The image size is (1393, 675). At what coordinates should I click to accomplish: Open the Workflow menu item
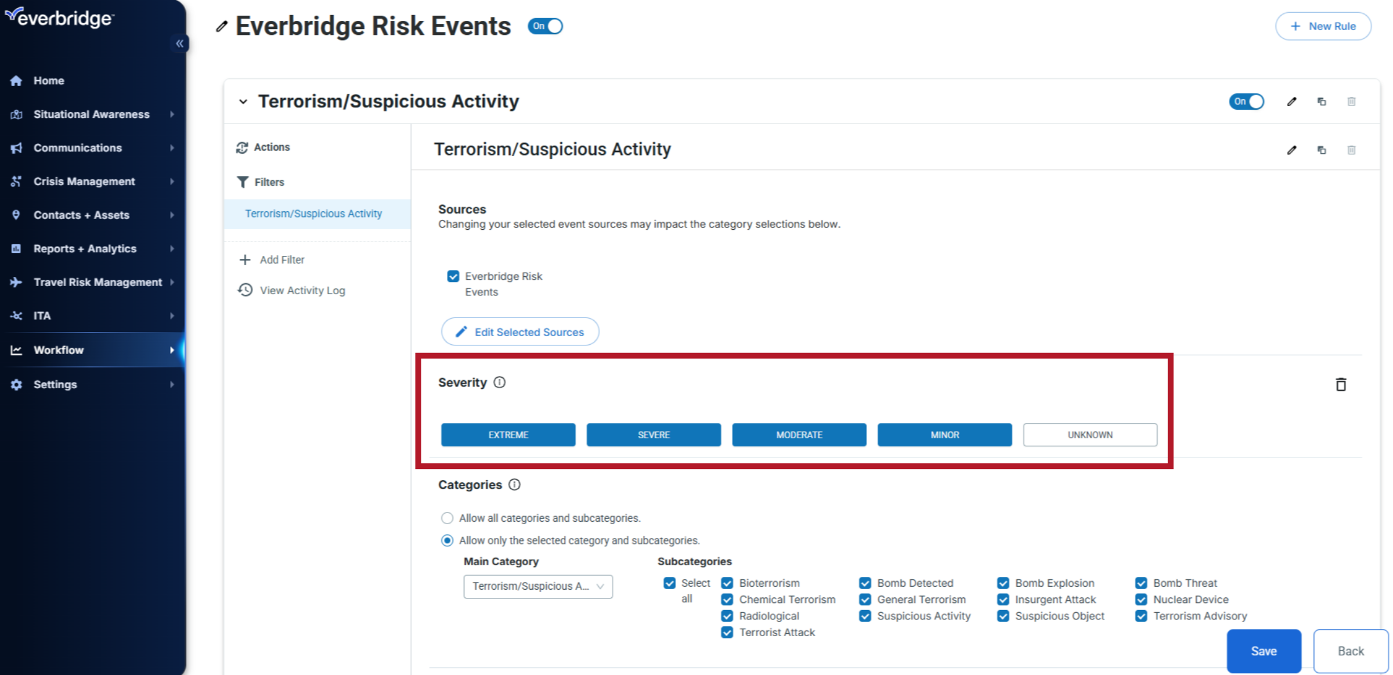tap(59, 350)
